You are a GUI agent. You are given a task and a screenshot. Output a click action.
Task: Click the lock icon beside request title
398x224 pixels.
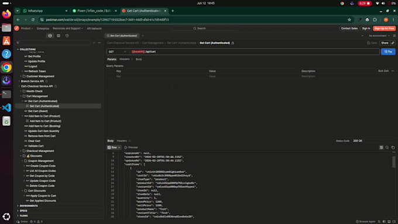(x=233, y=43)
